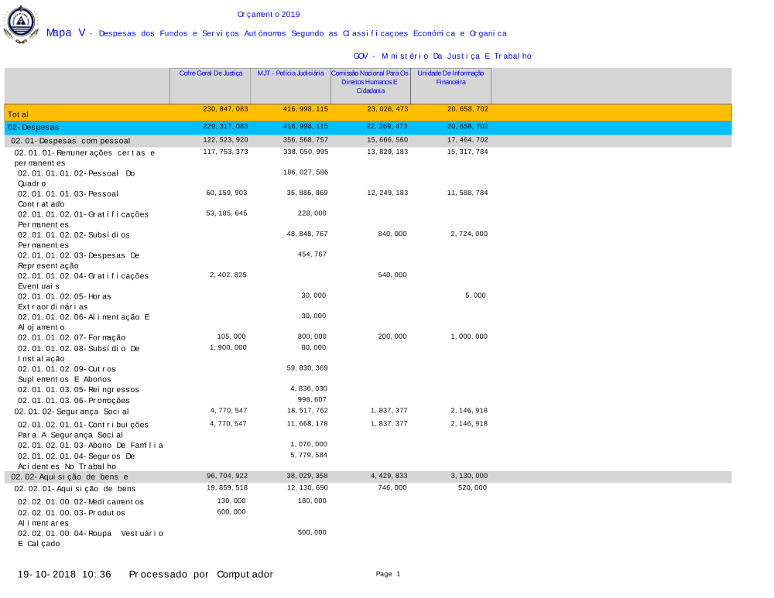Click the "Page 1" footer text

pyautogui.click(x=388, y=574)
